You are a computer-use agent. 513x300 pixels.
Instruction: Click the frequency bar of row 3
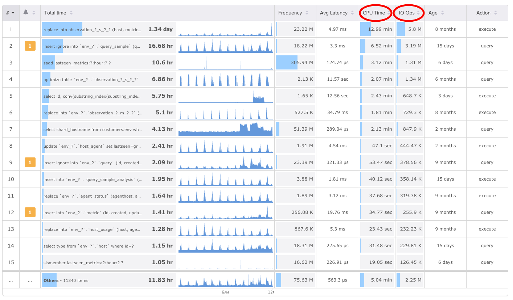point(287,63)
